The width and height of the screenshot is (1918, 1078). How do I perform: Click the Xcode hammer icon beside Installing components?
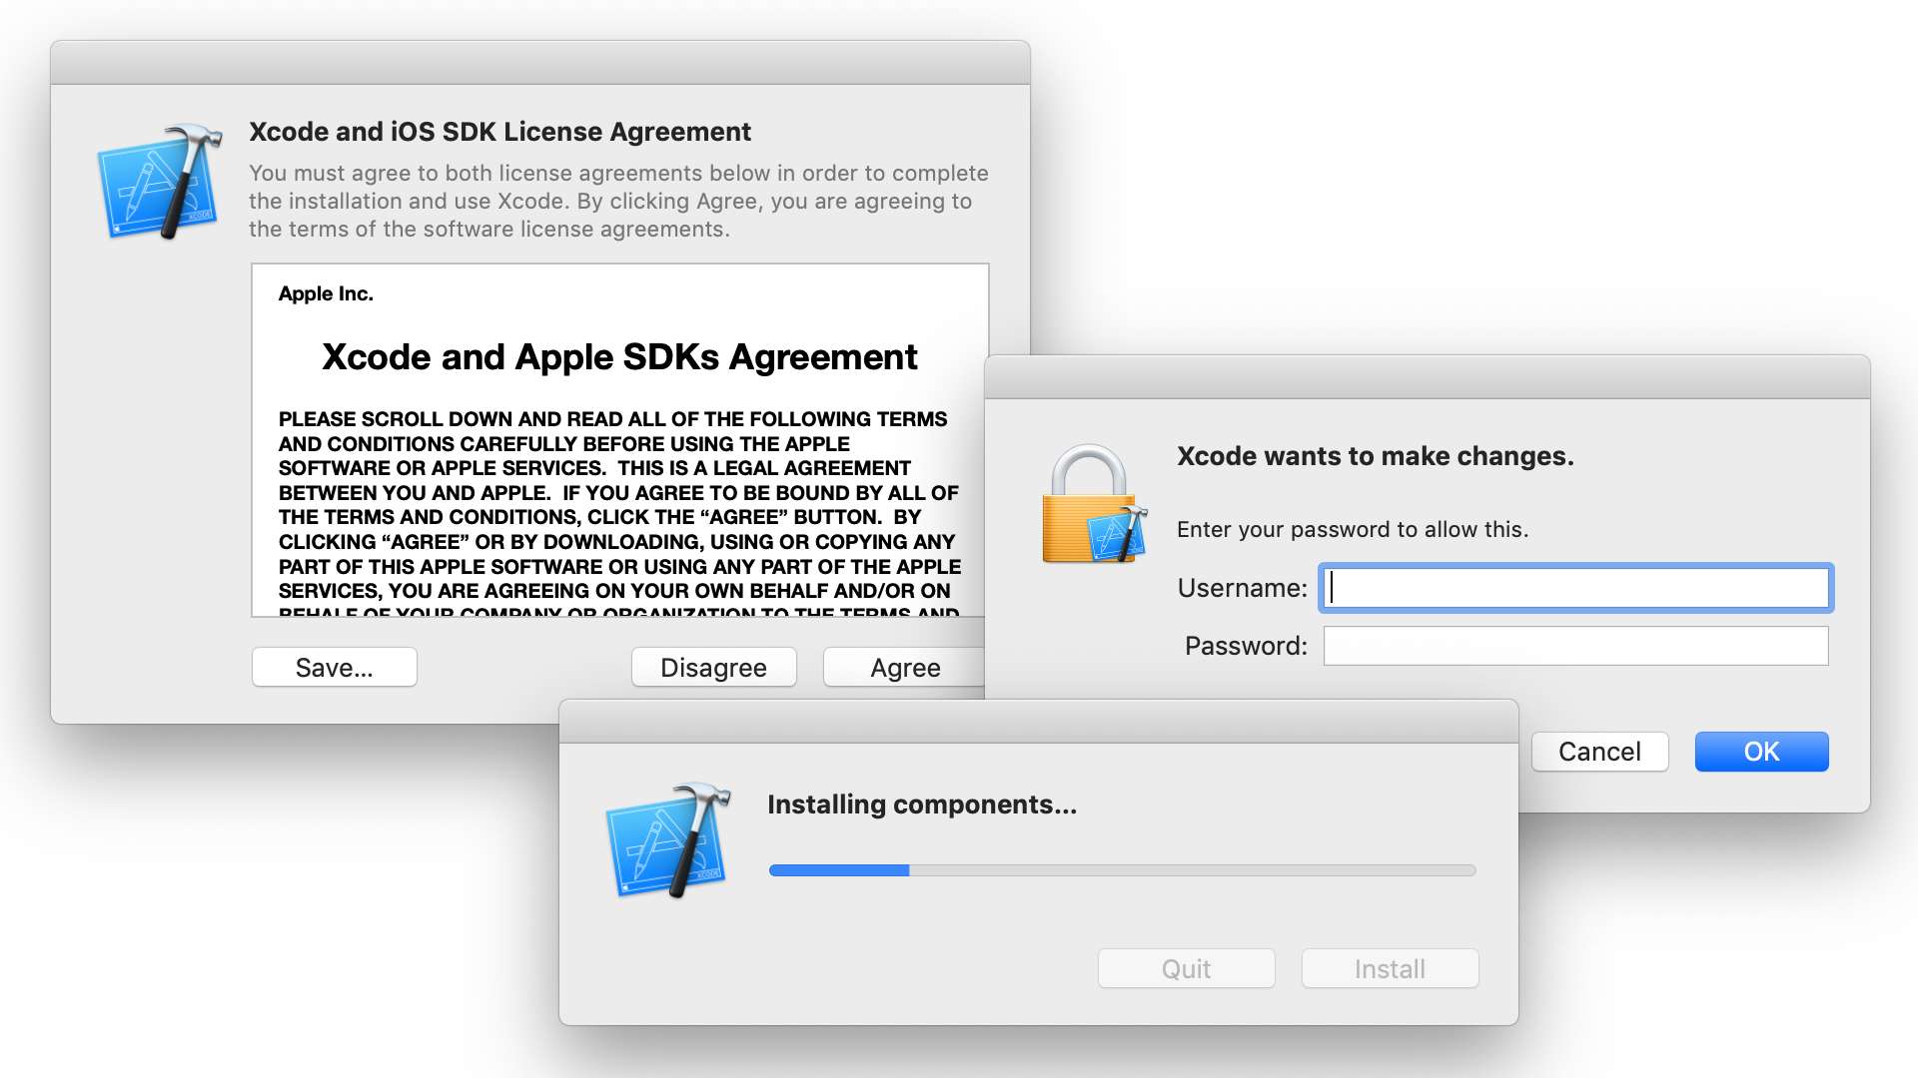tap(667, 840)
